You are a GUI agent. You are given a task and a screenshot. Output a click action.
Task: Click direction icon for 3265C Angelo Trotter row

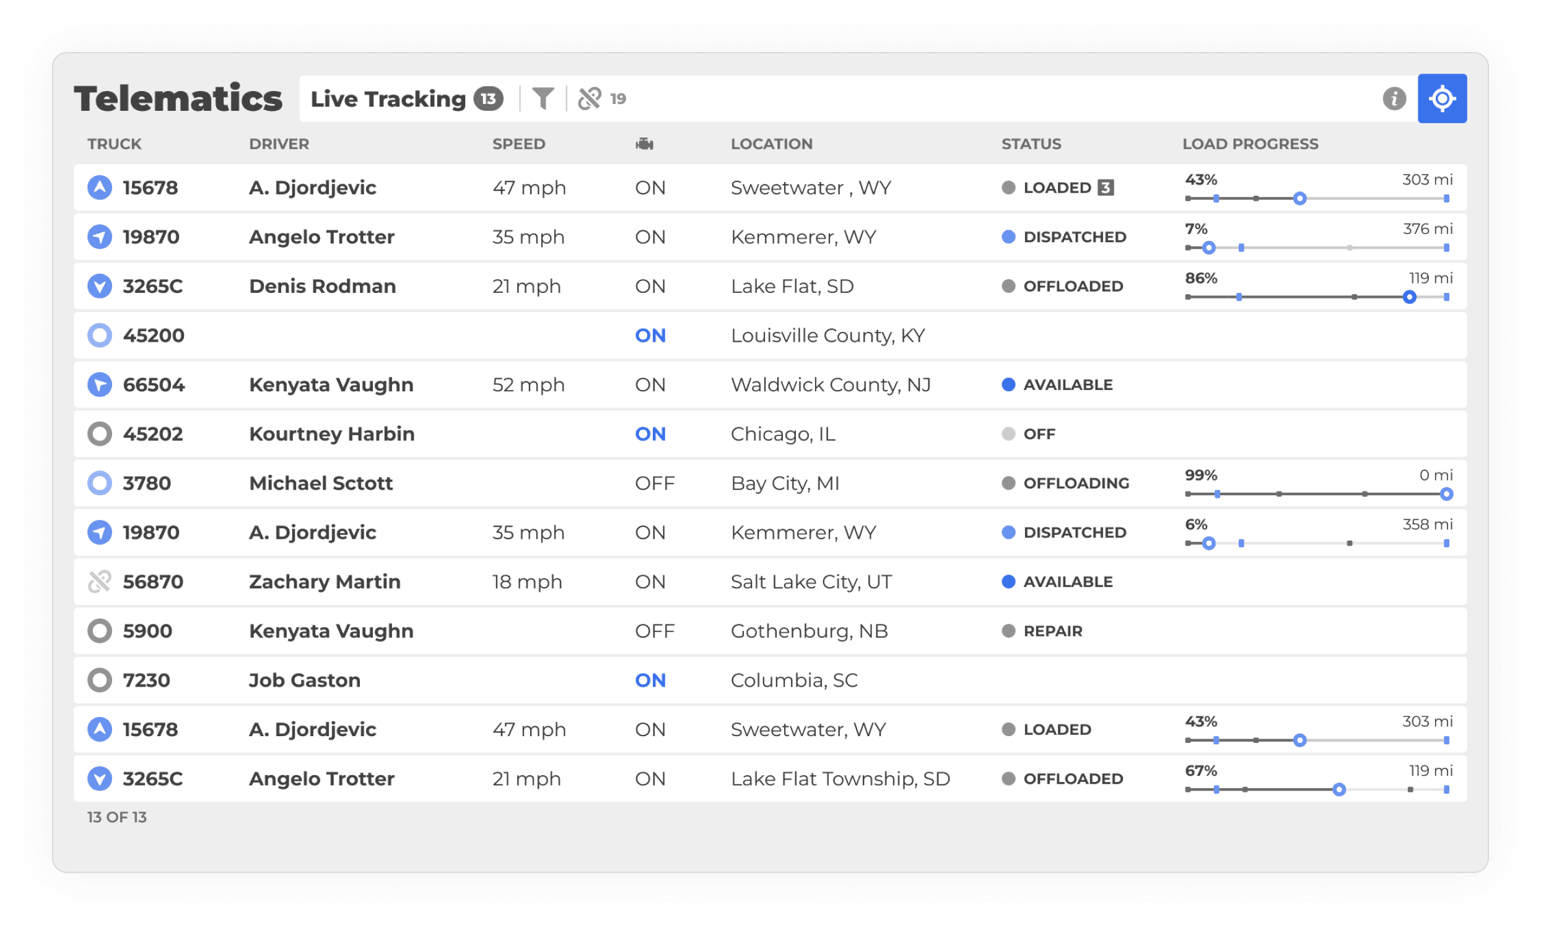pyautogui.click(x=100, y=778)
